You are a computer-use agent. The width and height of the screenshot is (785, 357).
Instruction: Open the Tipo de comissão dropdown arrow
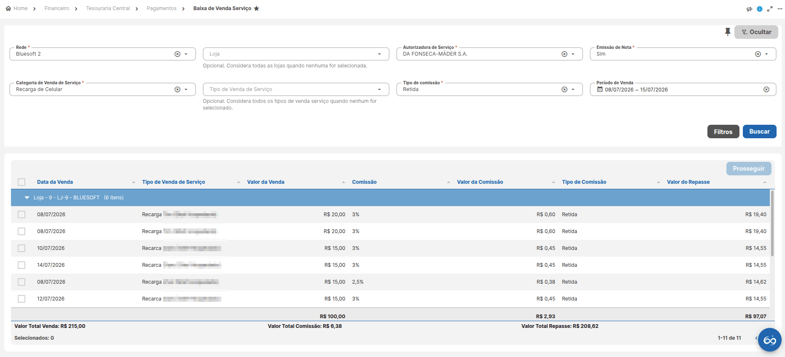[573, 89]
